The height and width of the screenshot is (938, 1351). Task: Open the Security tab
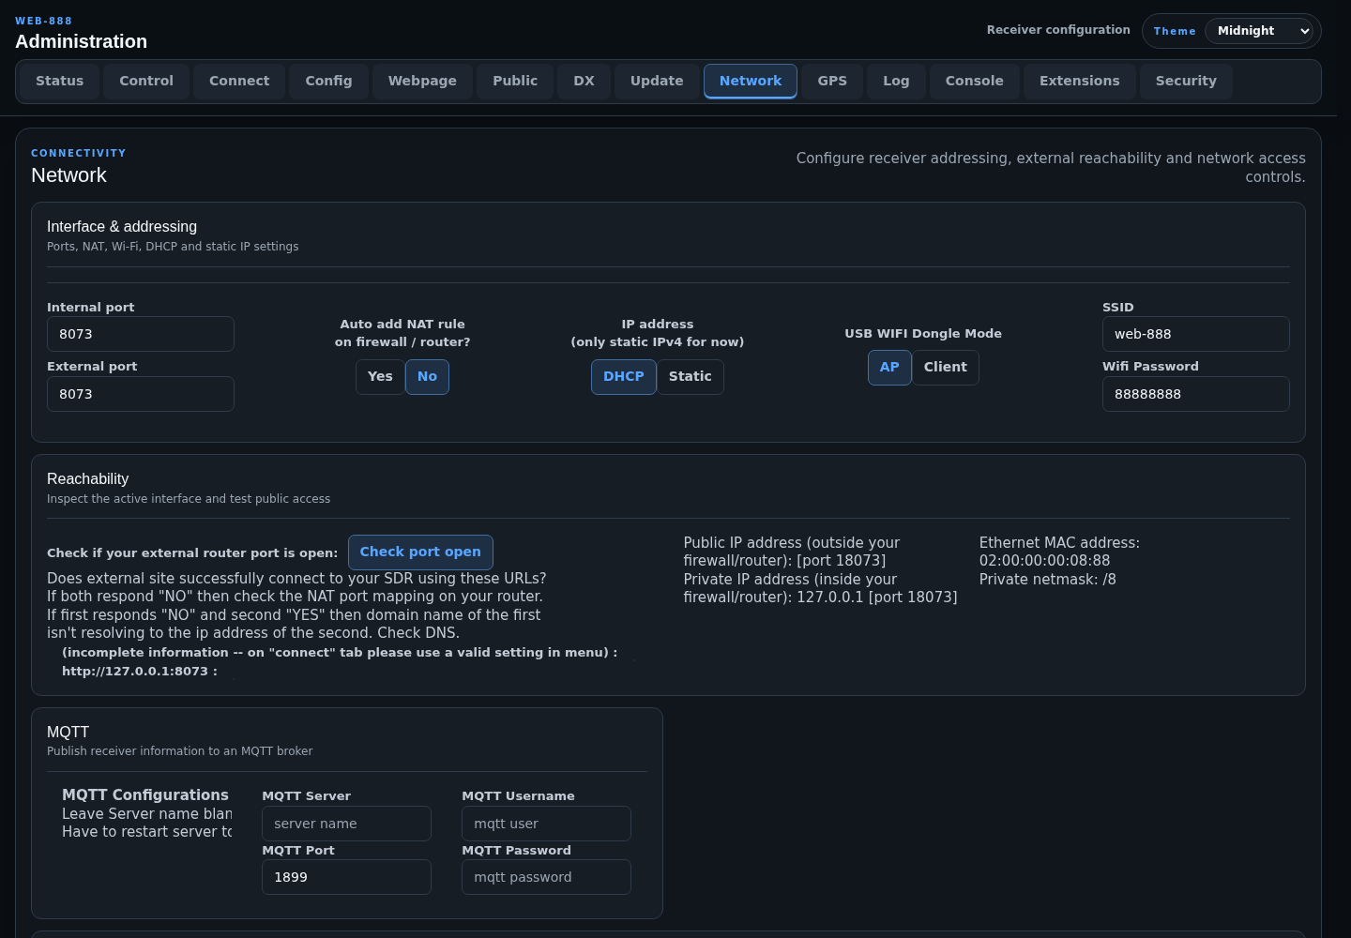1186,81
